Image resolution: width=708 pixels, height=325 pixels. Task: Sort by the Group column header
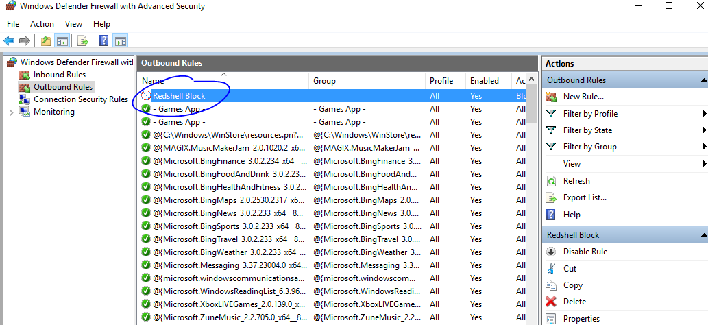pyautogui.click(x=367, y=81)
